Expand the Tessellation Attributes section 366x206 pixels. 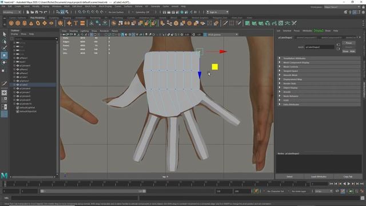319,58
